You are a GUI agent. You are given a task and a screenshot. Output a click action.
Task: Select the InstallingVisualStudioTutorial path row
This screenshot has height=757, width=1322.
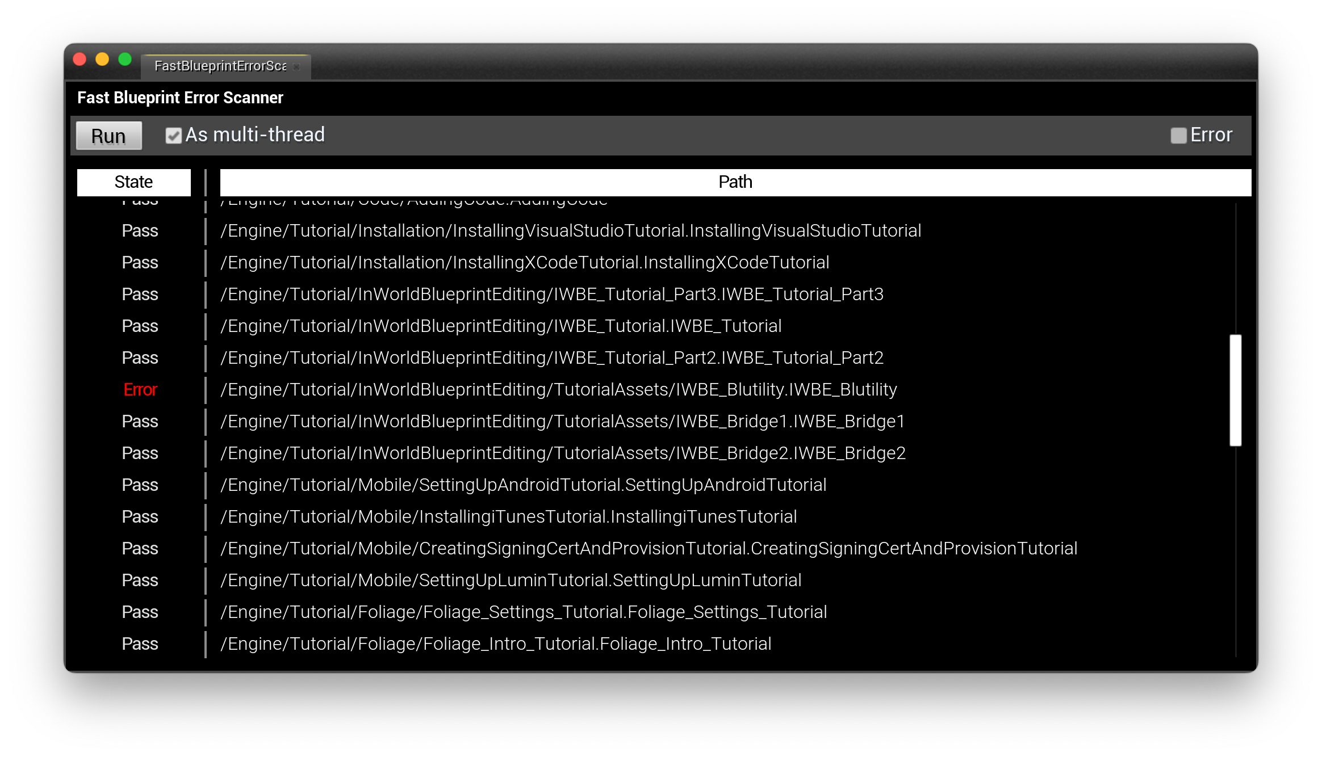tap(570, 231)
